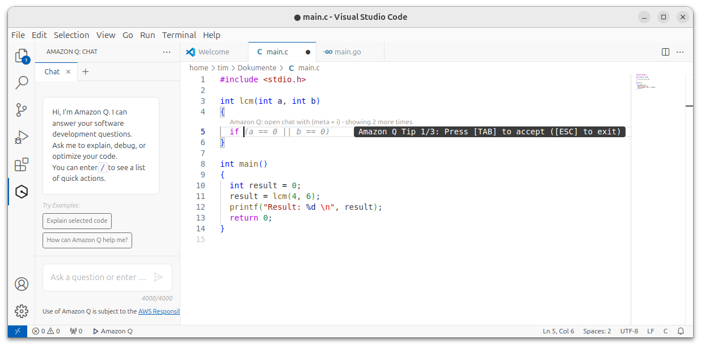Open the View menu
This screenshot has width=701, height=347.
(106, 35)
